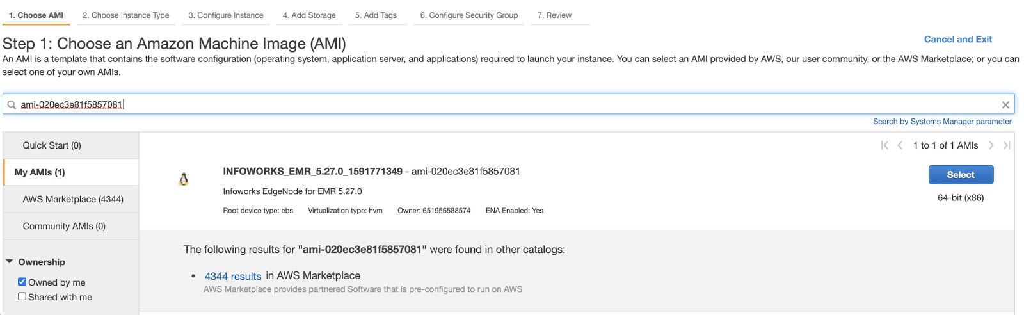Click the INFOWORKS_EMR_5.27.0_1591771349 AMI title

[x=312, y=171]
